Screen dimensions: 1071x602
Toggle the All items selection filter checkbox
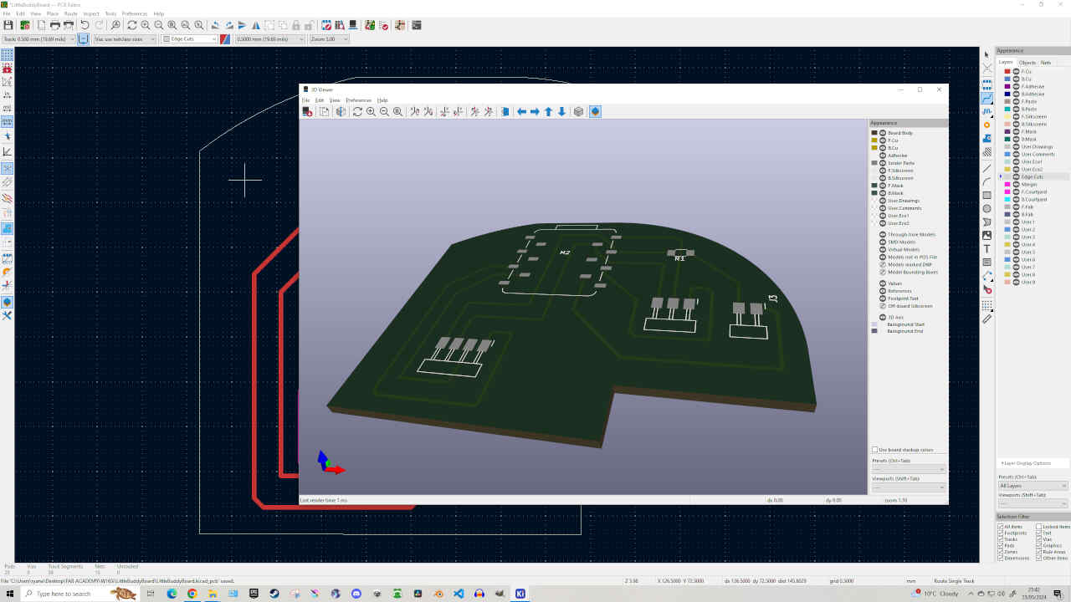pos(1001,527)
